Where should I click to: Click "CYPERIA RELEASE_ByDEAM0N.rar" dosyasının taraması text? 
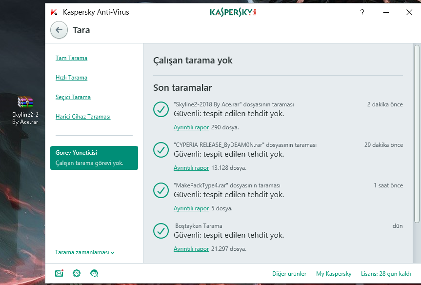coord(245,145)
